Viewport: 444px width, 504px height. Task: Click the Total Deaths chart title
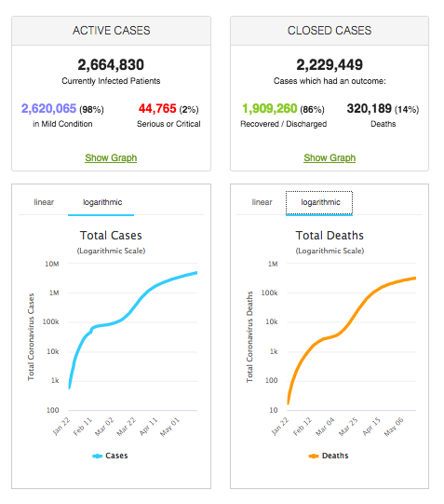330,236
